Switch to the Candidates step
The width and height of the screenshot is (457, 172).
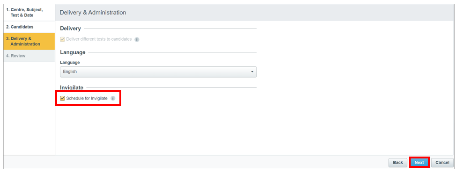pos(29,27)
